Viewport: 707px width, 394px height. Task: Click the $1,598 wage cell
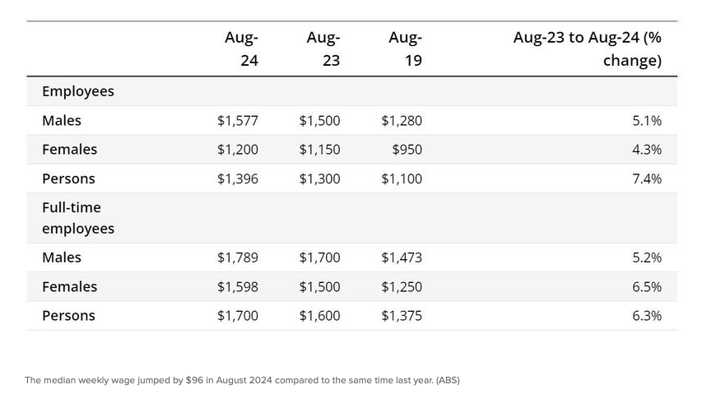click(238, 287)
